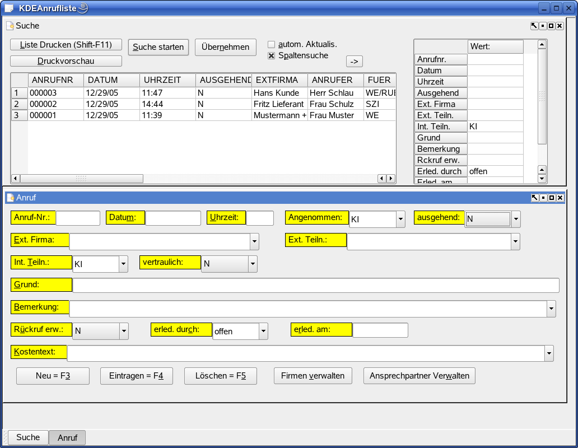Enable the 'autom. Aktualis.' checkbox
The width and height of the screenshot is (578, 448).
pos(272,45)
